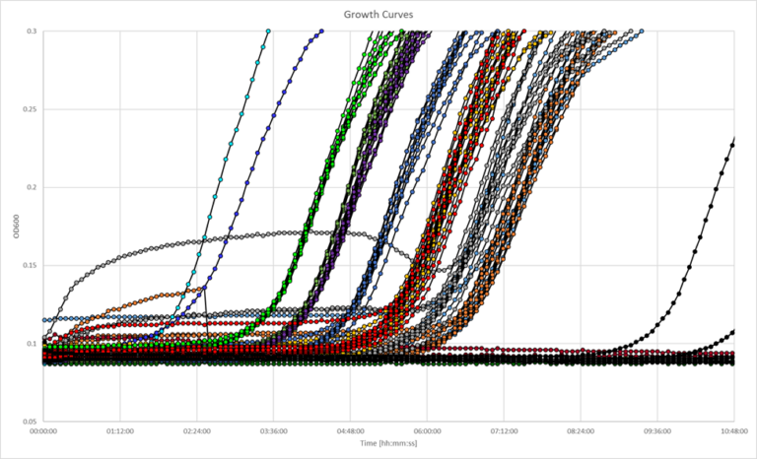Click the 06:00:00 time axis label

click(427, 431)
